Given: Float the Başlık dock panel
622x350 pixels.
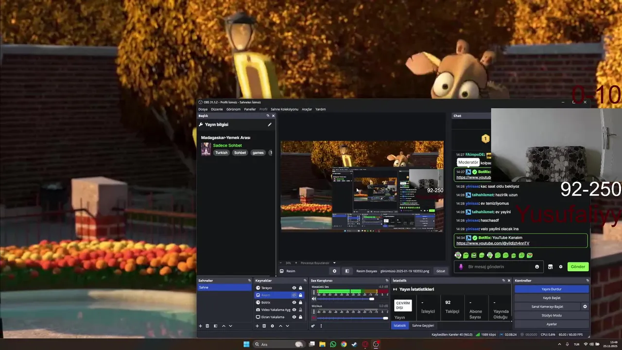Looking at the screenshot, I should click(268, 116).
